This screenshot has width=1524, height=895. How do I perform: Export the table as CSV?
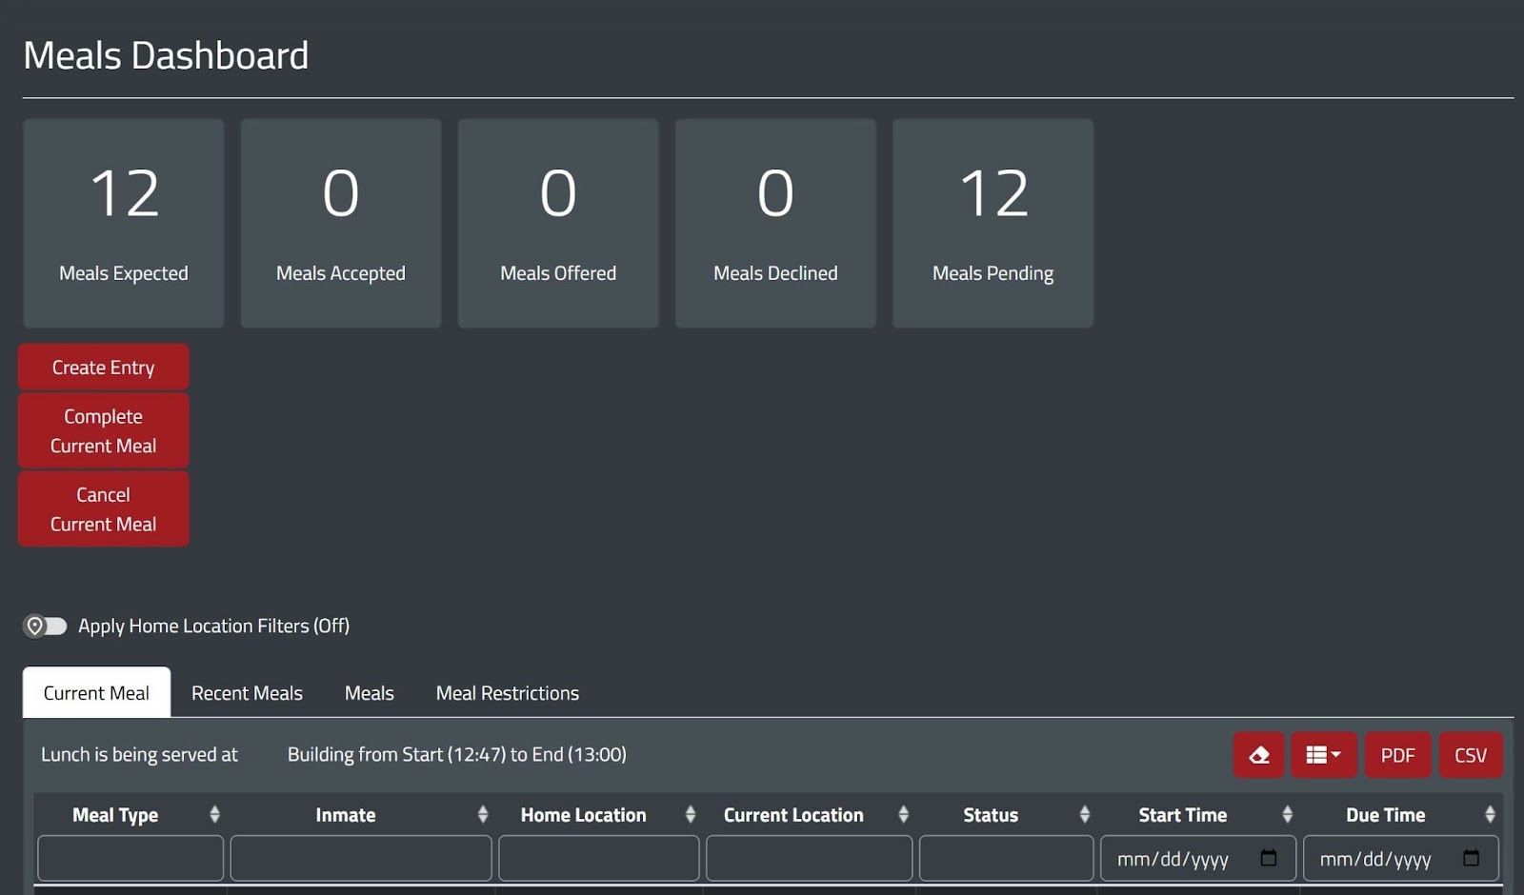(x=1471, y=755)
